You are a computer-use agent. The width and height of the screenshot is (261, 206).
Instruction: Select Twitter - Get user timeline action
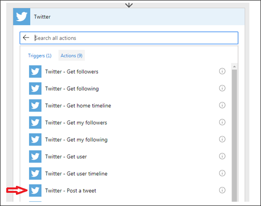[76, 174]
